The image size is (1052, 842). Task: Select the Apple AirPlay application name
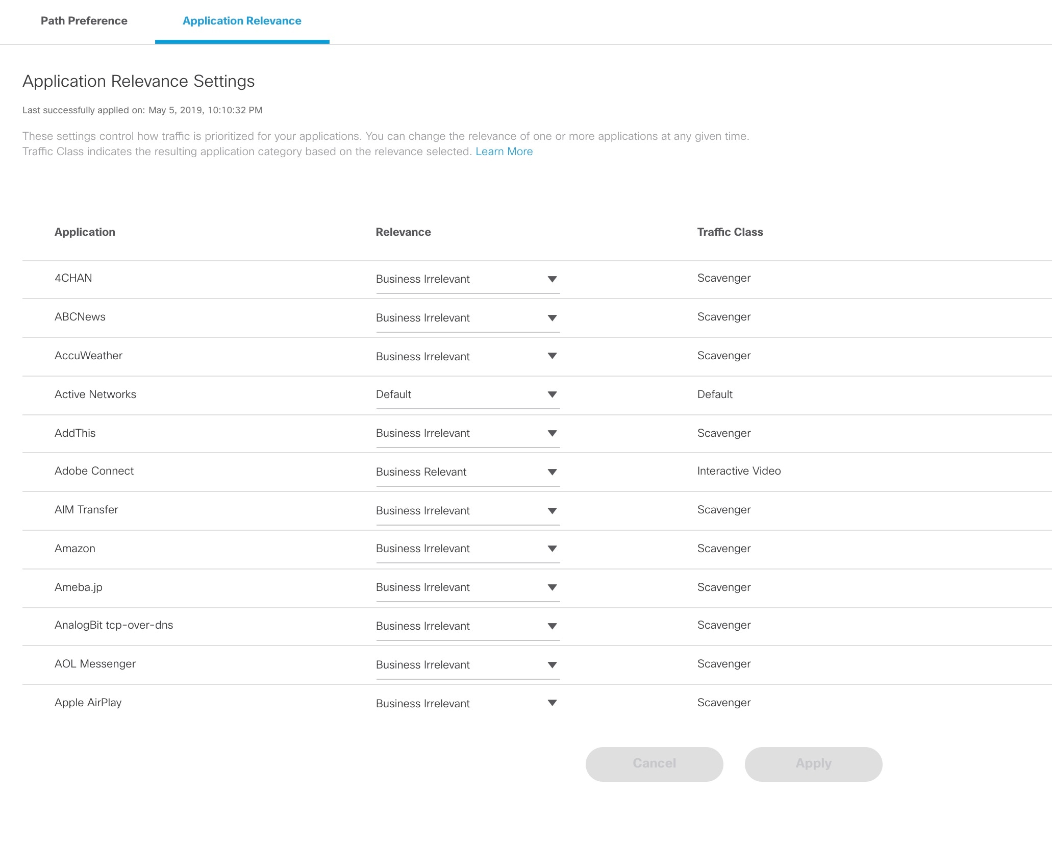coord(88,703)
